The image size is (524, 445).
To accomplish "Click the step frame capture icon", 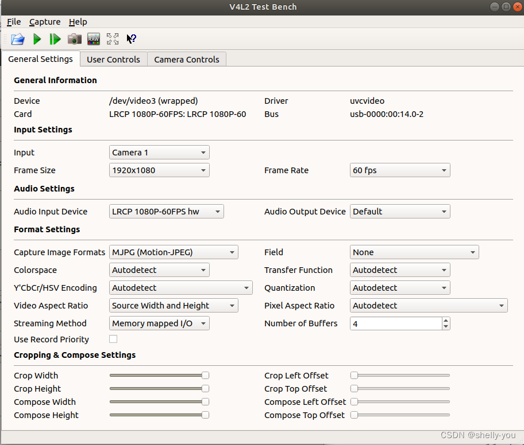I will pos(55,39).
